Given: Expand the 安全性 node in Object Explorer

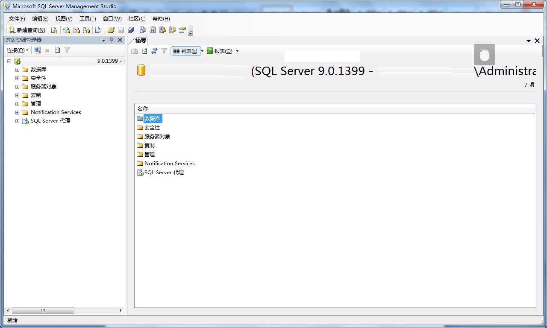Looking at the screenshot, I should click(x=17, y=78).
